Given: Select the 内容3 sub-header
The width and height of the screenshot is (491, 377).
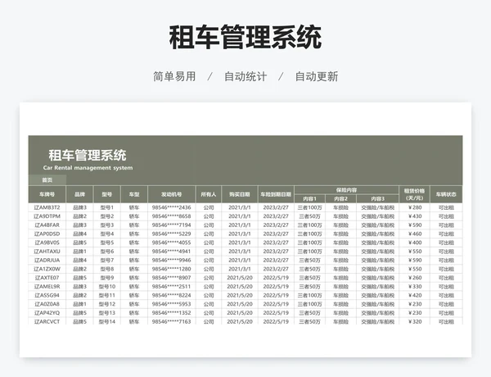Looking at the screenshot, I should pyautogui.click(x=377, y=199).
